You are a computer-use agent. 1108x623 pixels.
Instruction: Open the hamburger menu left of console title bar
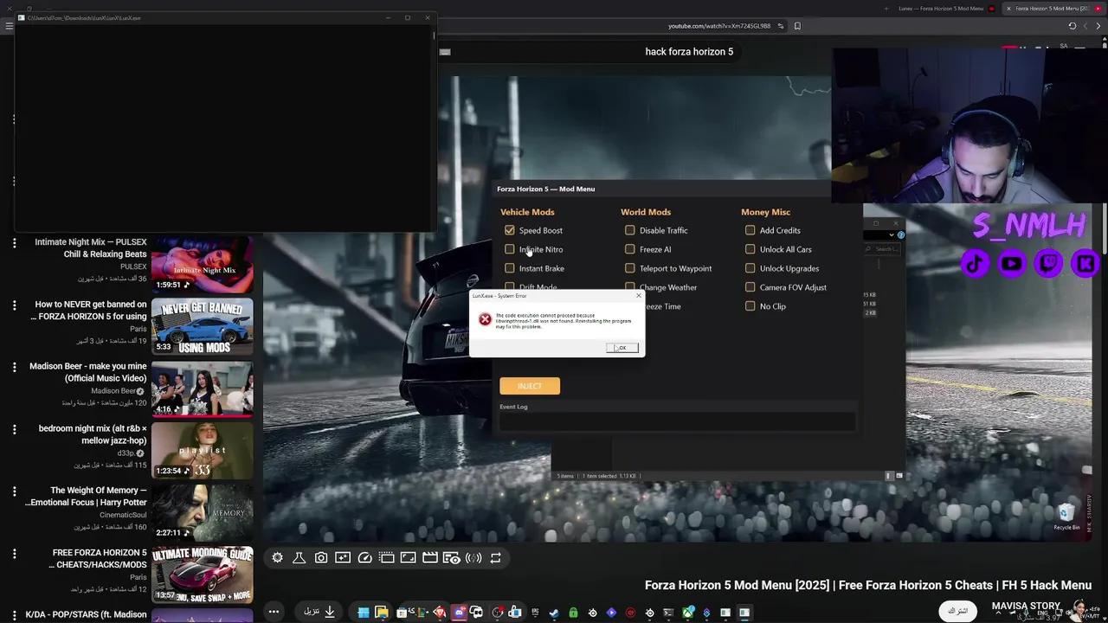(x=9, y=26)
